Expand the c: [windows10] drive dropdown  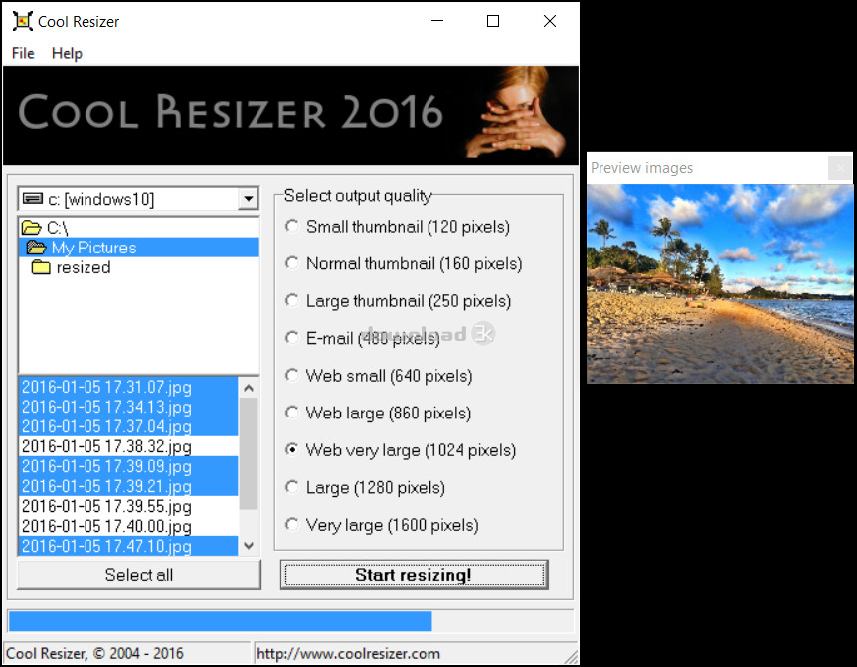click(x=248, y=199)
